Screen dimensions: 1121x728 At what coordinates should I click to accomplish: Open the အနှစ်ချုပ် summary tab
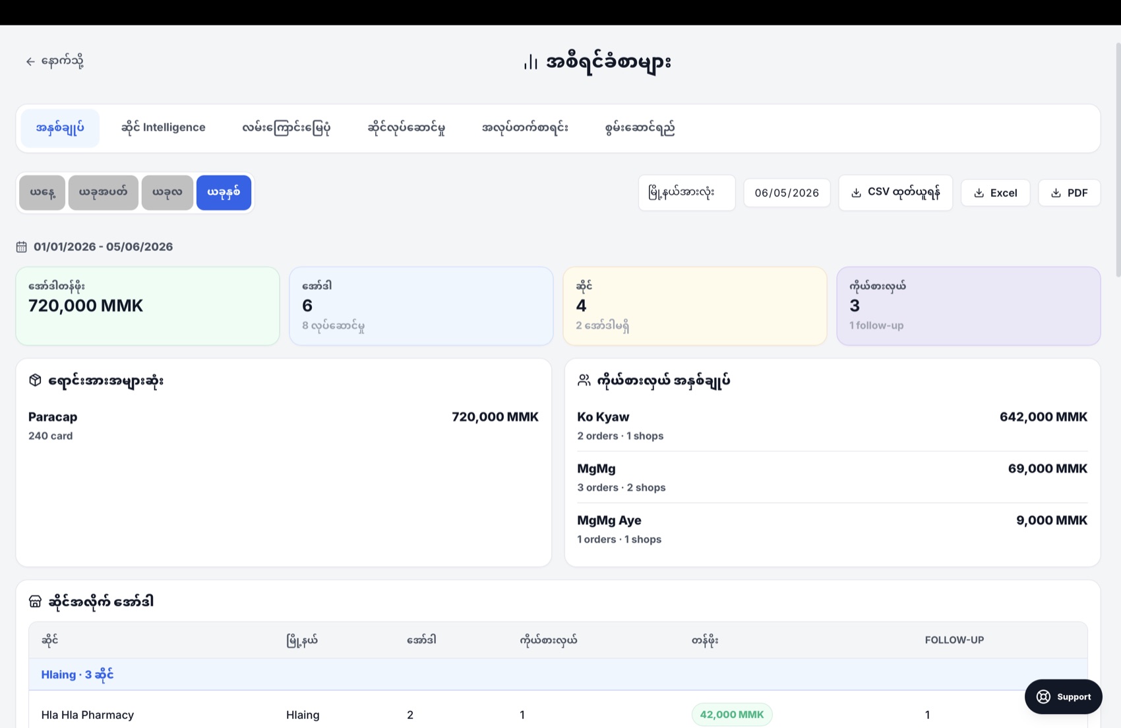60,128
